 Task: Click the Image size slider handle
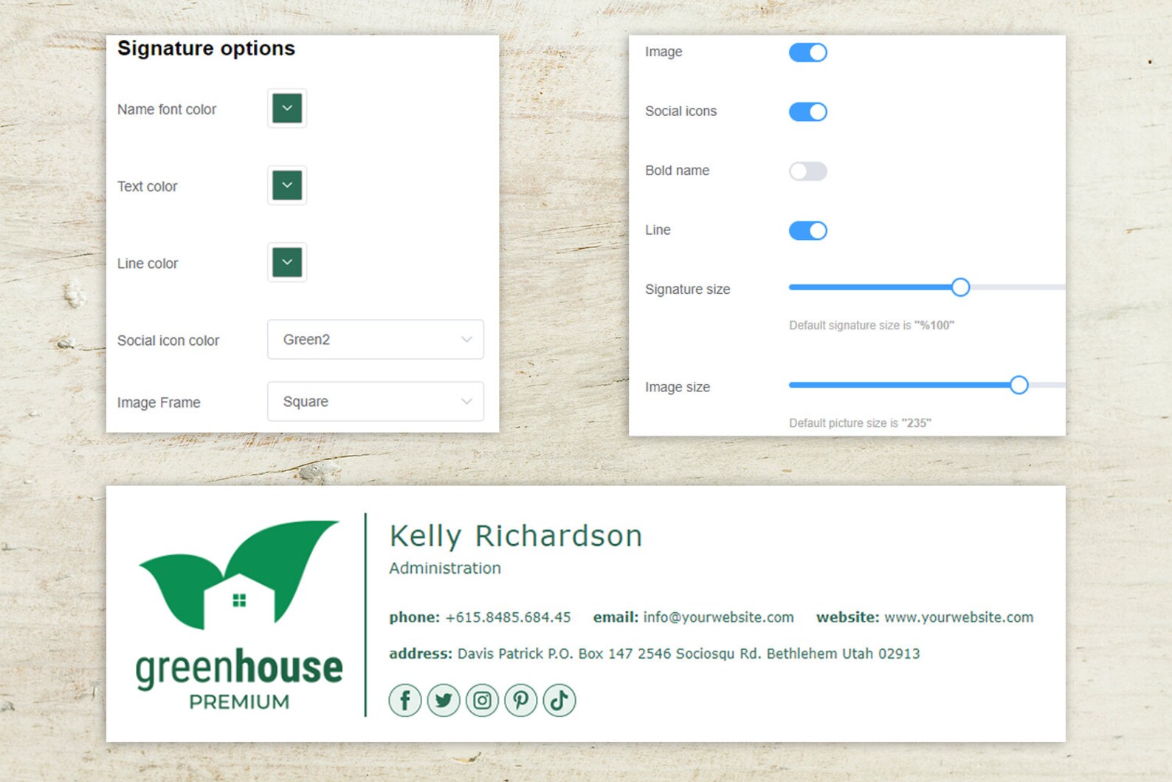pyautogui.click(x=1019, y=385)
